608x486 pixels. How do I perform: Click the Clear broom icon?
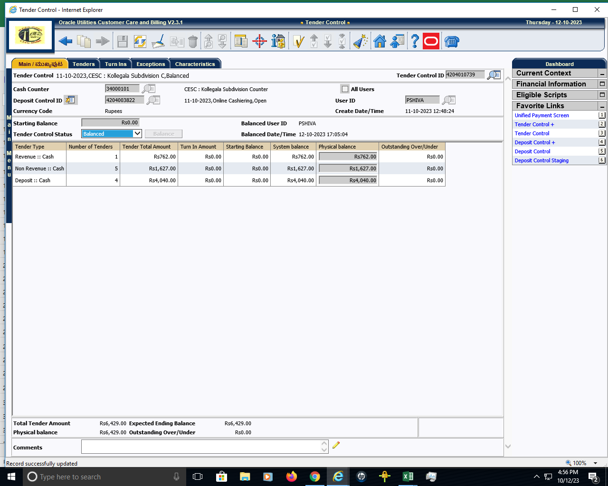(x=158, y=42)
